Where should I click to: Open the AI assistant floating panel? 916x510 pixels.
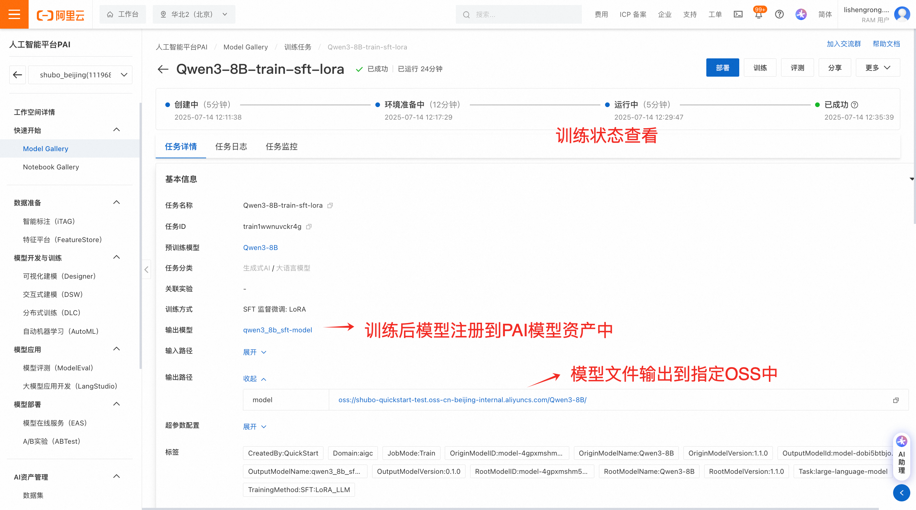pos(902,458)
